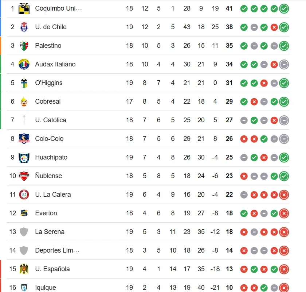Click the Colo-Colo club badge
306x292 pixels.
point(24,139)
